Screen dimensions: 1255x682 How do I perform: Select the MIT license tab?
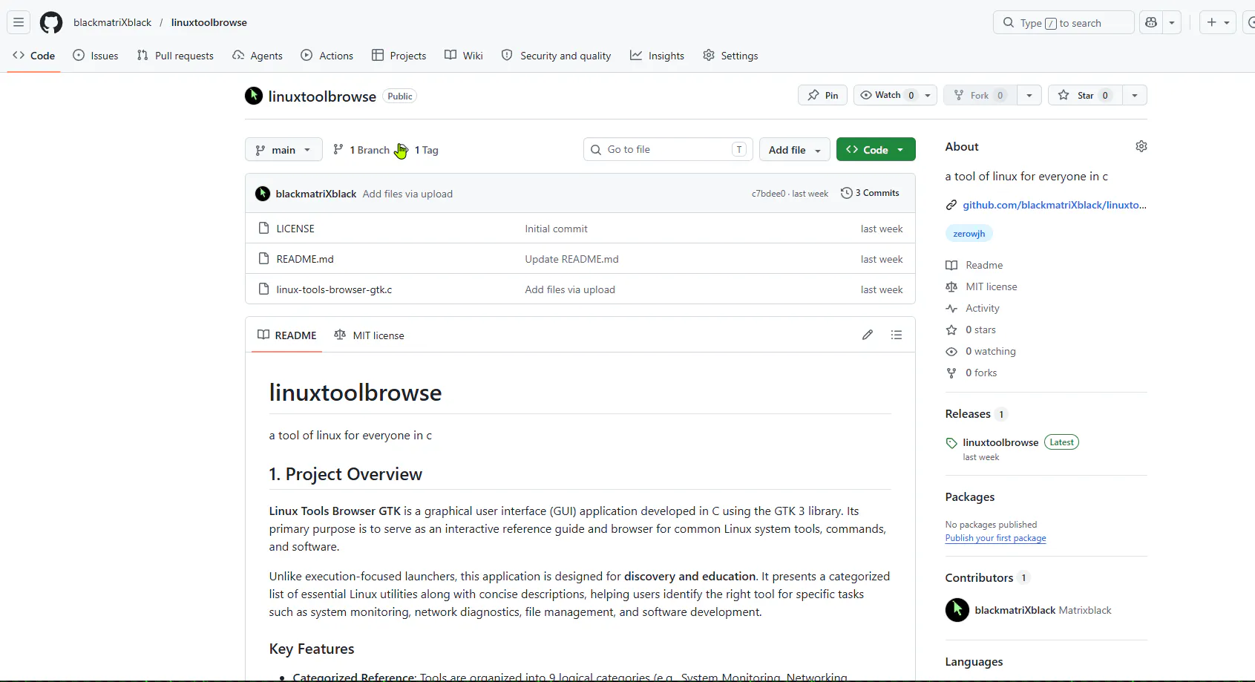pos(369,335)
